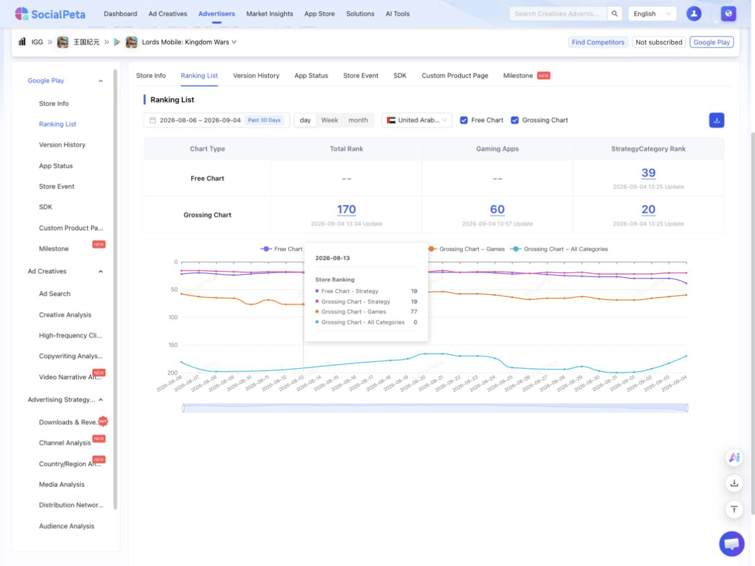
Task: Open the date range calendar icon
Action: point(152,120)
